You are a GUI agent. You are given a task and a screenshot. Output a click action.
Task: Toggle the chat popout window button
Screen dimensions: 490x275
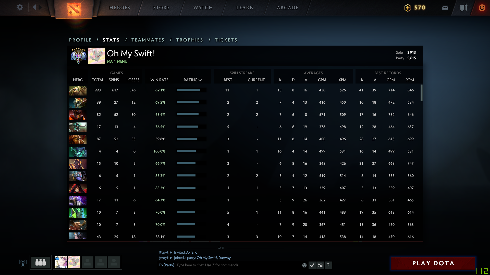[320, 265]
